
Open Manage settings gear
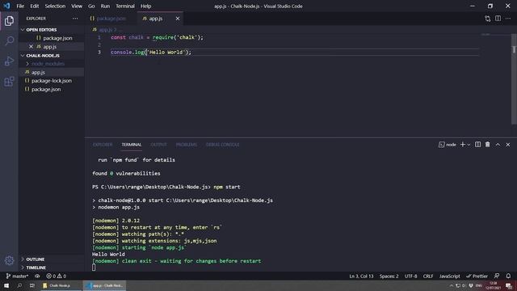tap(9, 260)
